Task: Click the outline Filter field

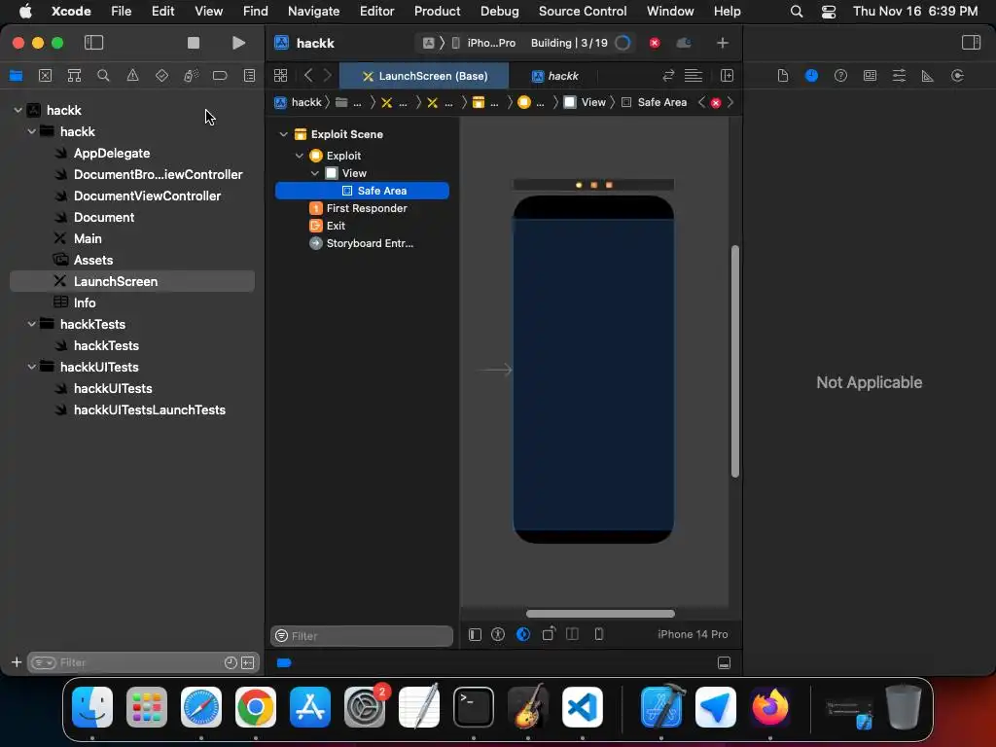Action: [x=362, y=636]
